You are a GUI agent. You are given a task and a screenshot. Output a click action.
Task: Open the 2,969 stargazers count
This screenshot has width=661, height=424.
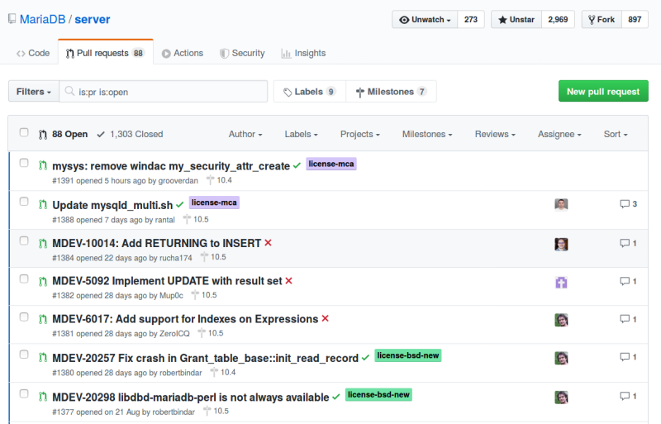558,19
